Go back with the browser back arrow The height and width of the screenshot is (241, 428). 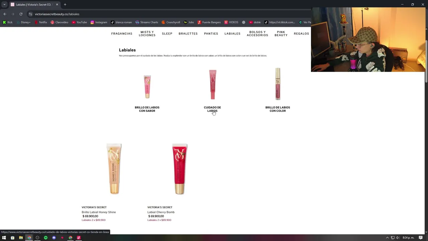5,14
